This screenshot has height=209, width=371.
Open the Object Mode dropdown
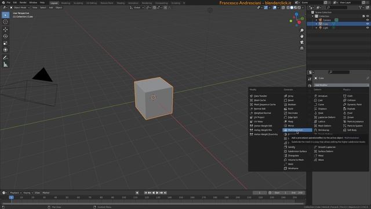tap(20, 8)
